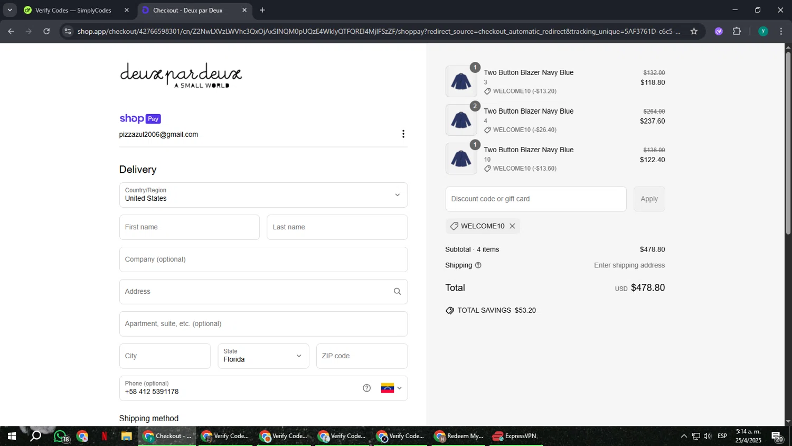Open the State dropdown showing Florida

[263, 356]
